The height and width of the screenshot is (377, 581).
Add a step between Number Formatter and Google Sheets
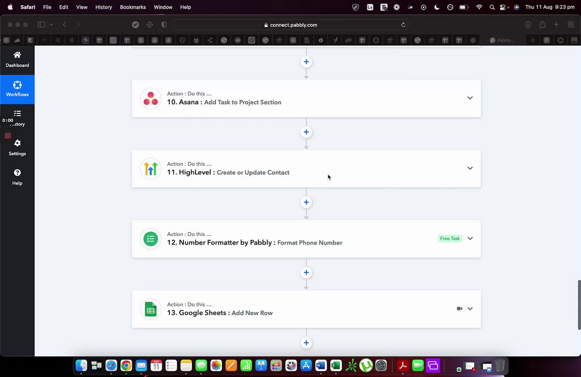pyautogui.click(x=306, y=273)
